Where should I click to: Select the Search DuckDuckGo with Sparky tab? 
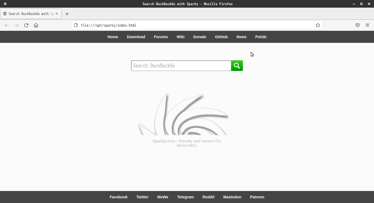click(31, 14)
